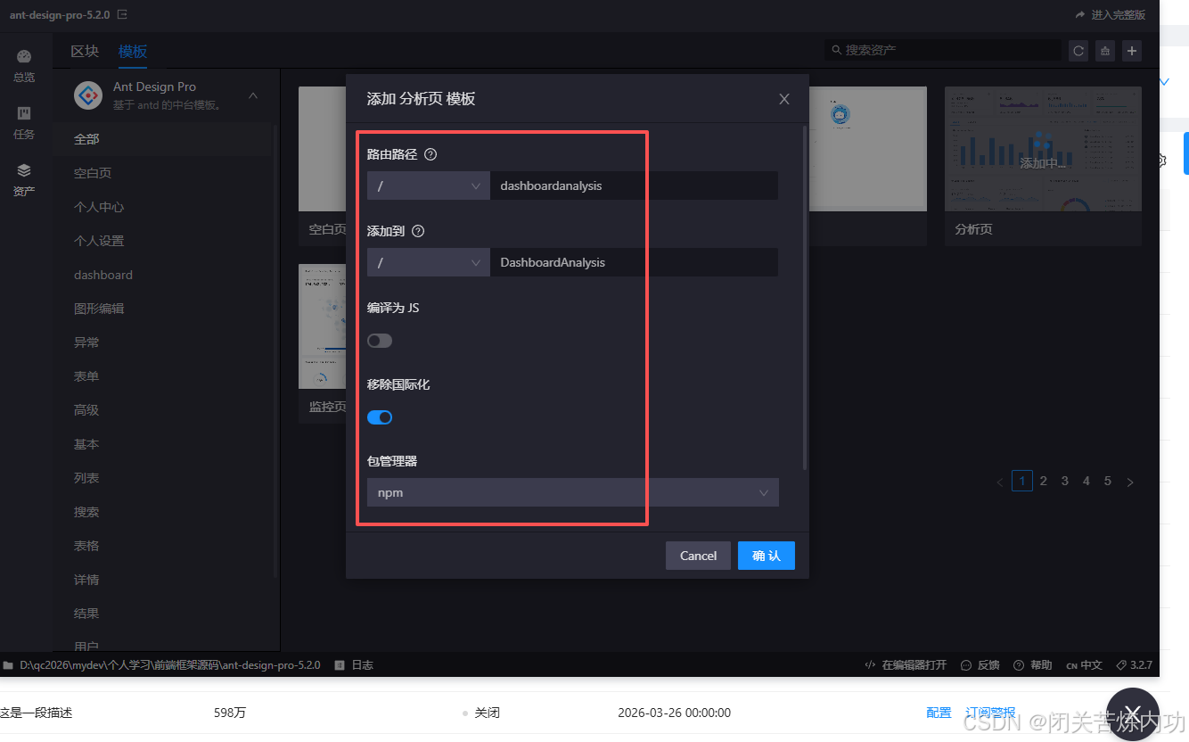
Task: Open the 路由路径 path prefix dropdown
Action: (429, 185)
